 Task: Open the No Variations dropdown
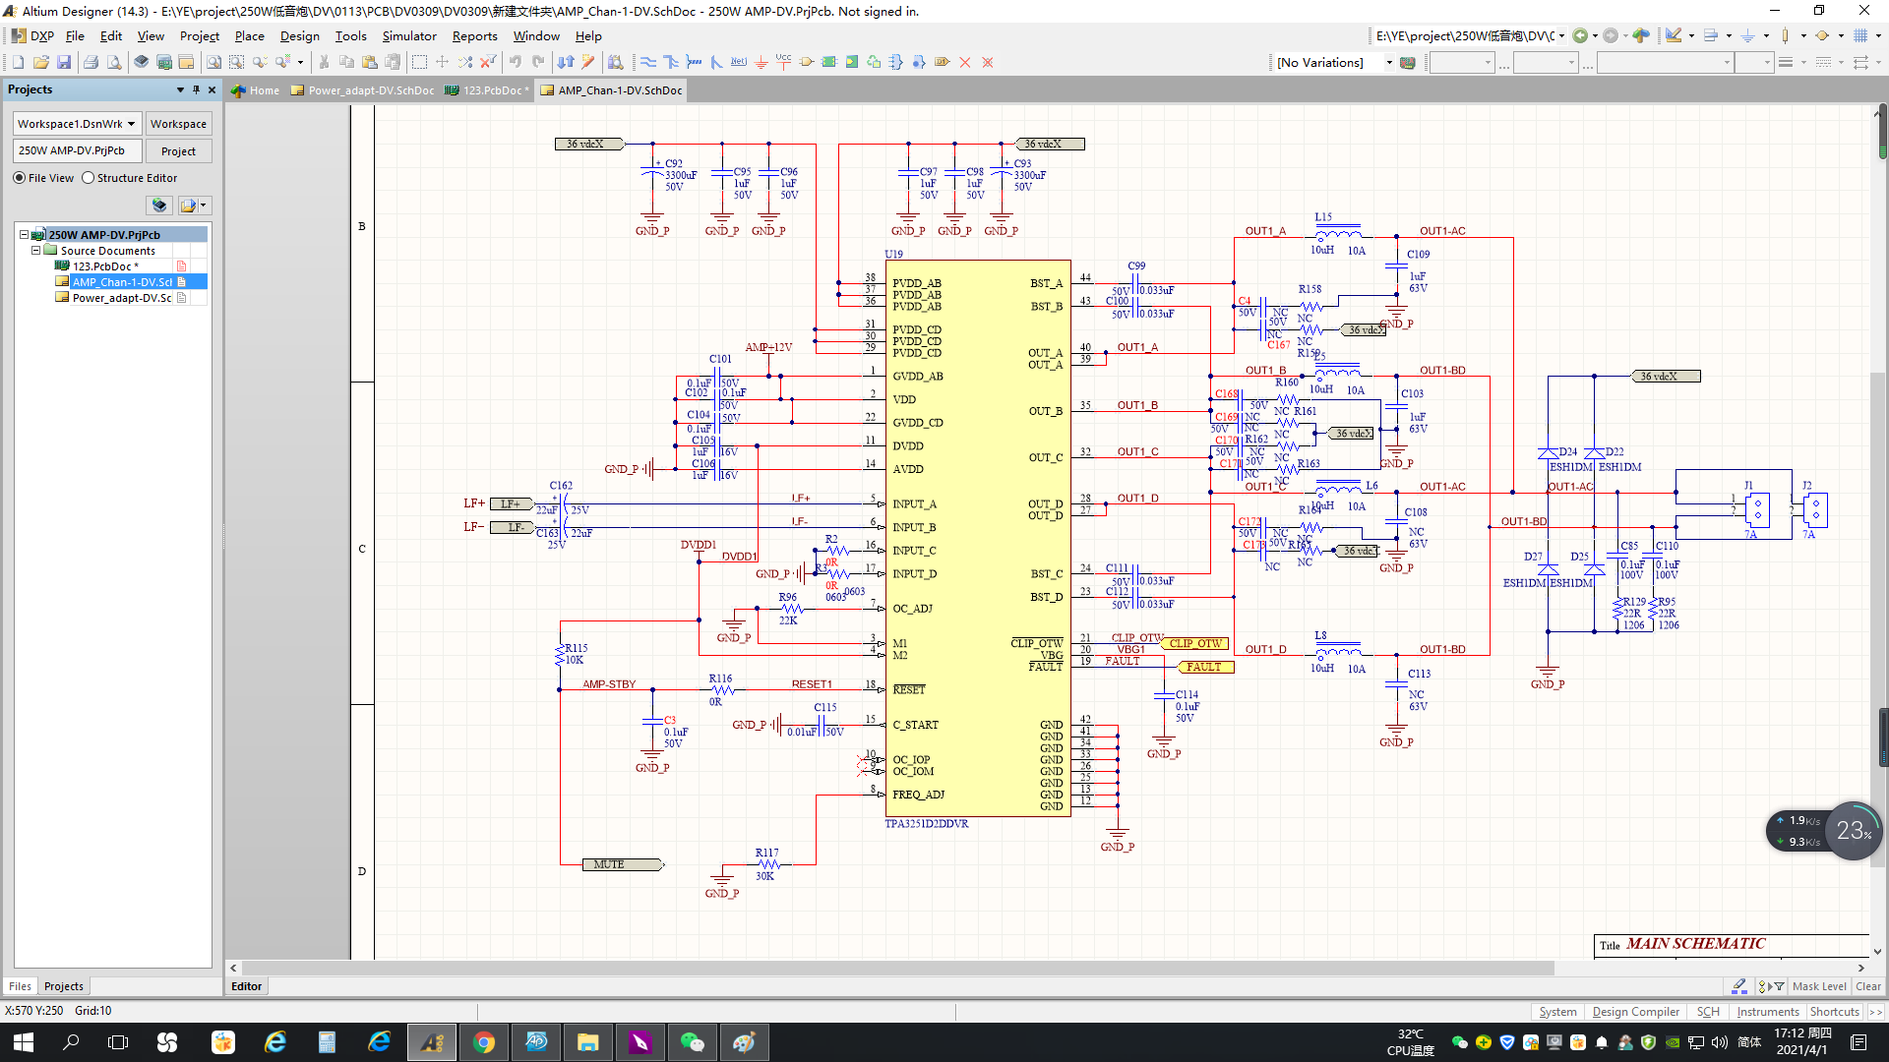1389,62
